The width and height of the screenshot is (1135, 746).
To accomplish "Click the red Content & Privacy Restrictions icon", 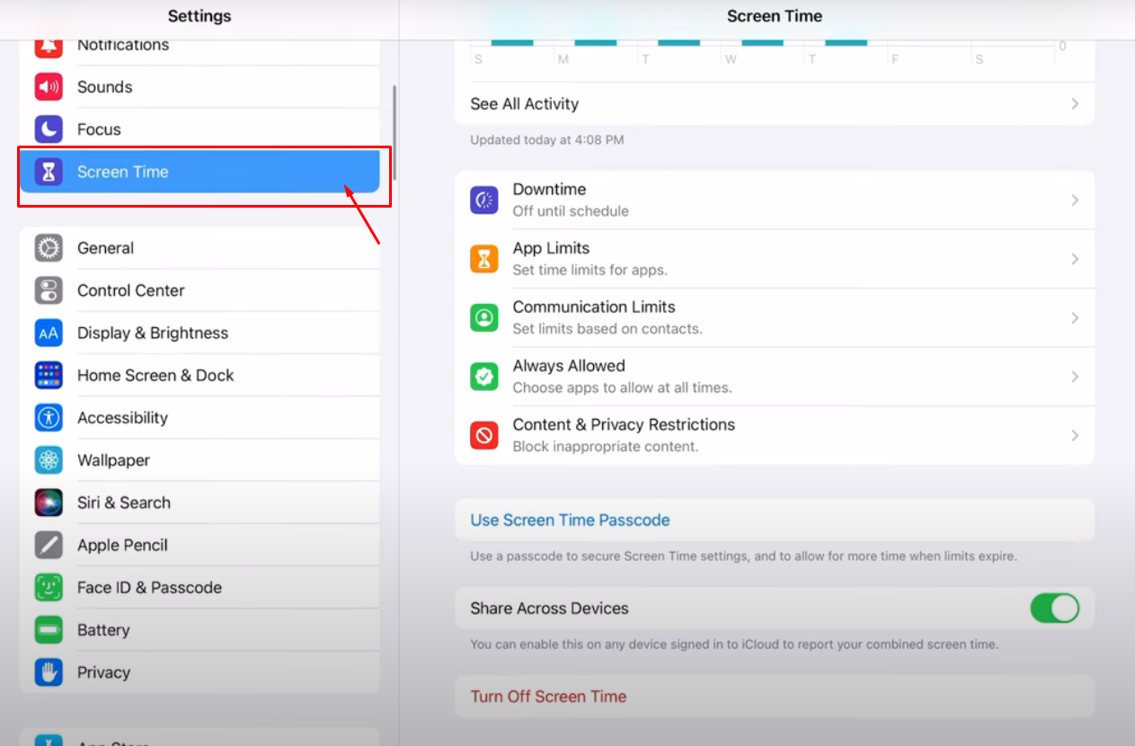I will [x=484, y=435].
